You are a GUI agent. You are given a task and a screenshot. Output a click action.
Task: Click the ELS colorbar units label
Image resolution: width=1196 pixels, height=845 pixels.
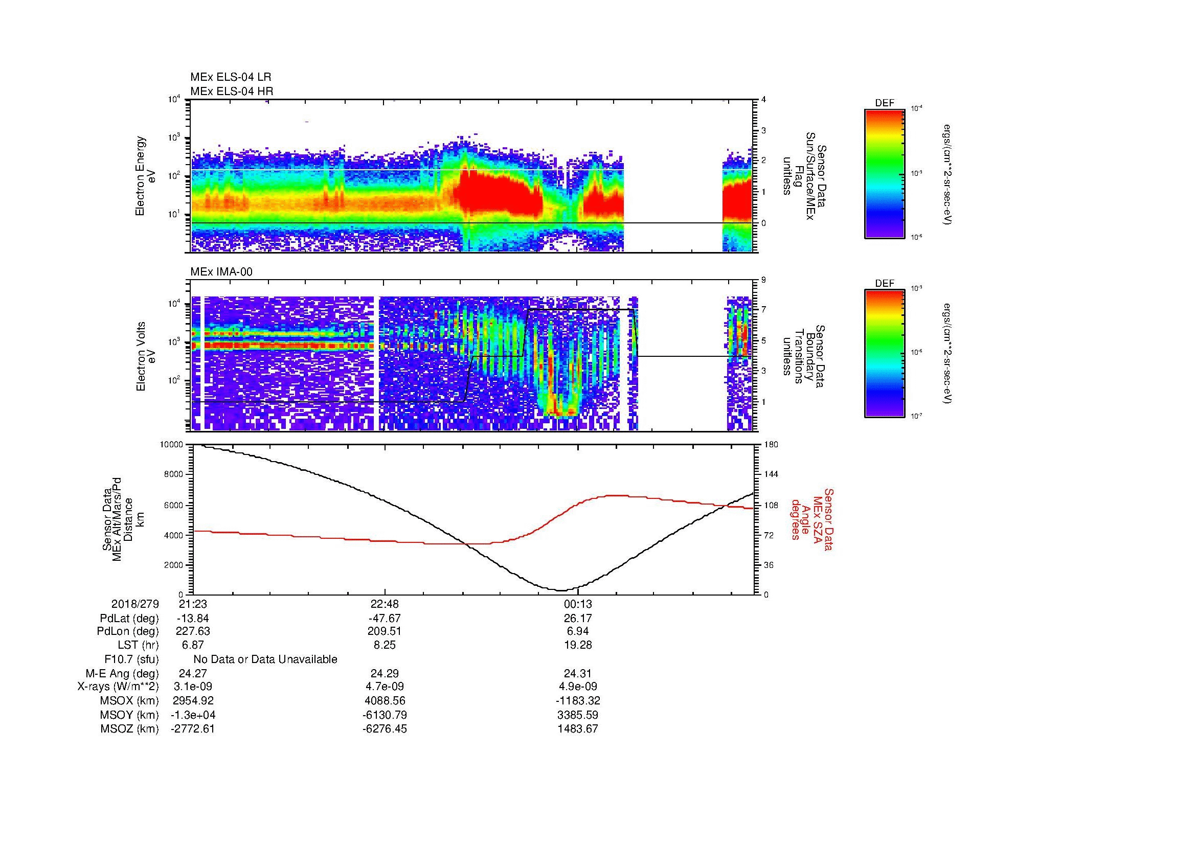click(x=947, y=174)
